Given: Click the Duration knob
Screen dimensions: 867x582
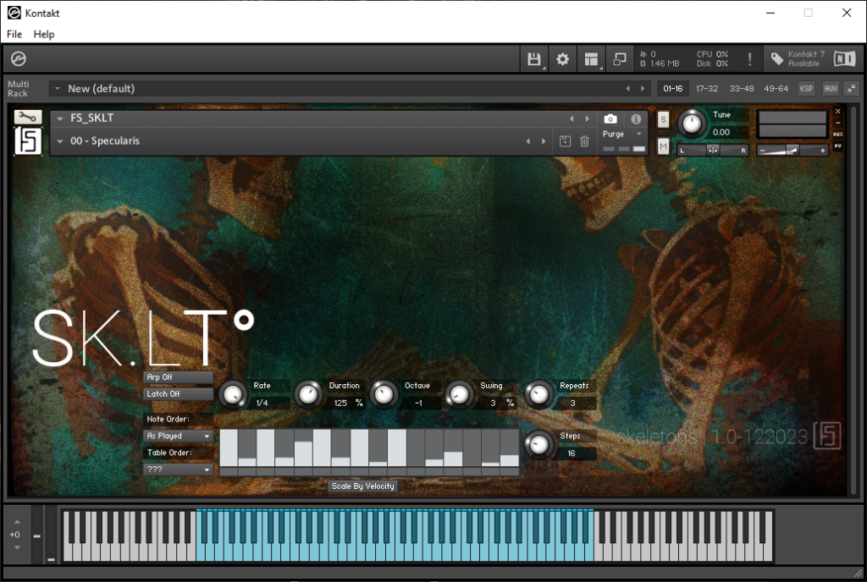Looking at the screenshot, I should pyautogui.click(x=308, y=395).
